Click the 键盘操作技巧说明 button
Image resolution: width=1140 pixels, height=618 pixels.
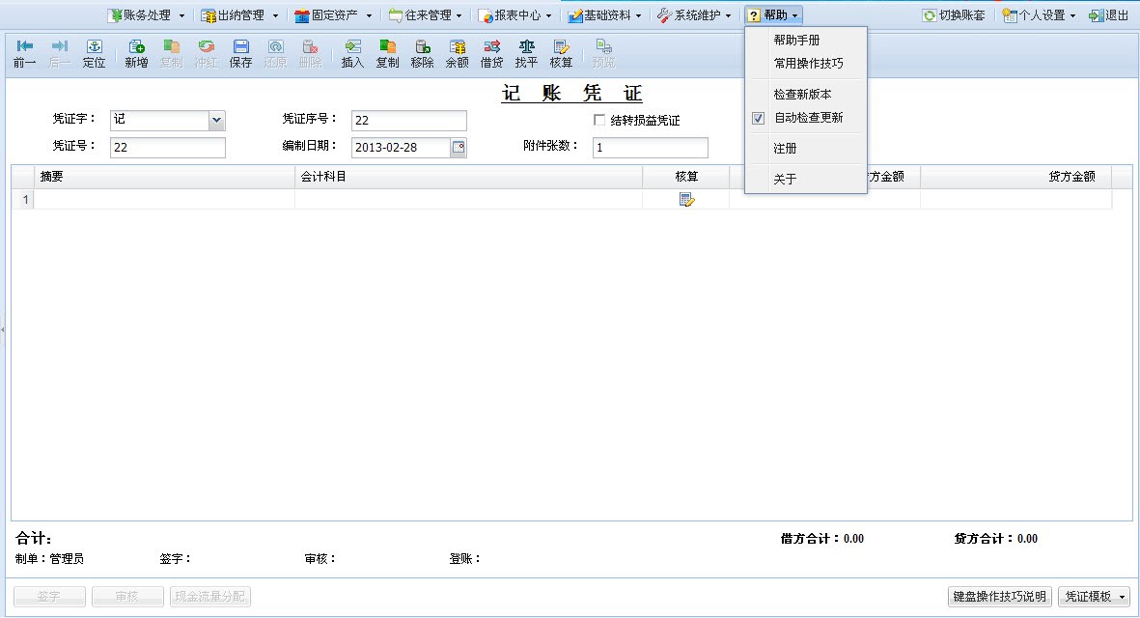click(x=999, y=597)
